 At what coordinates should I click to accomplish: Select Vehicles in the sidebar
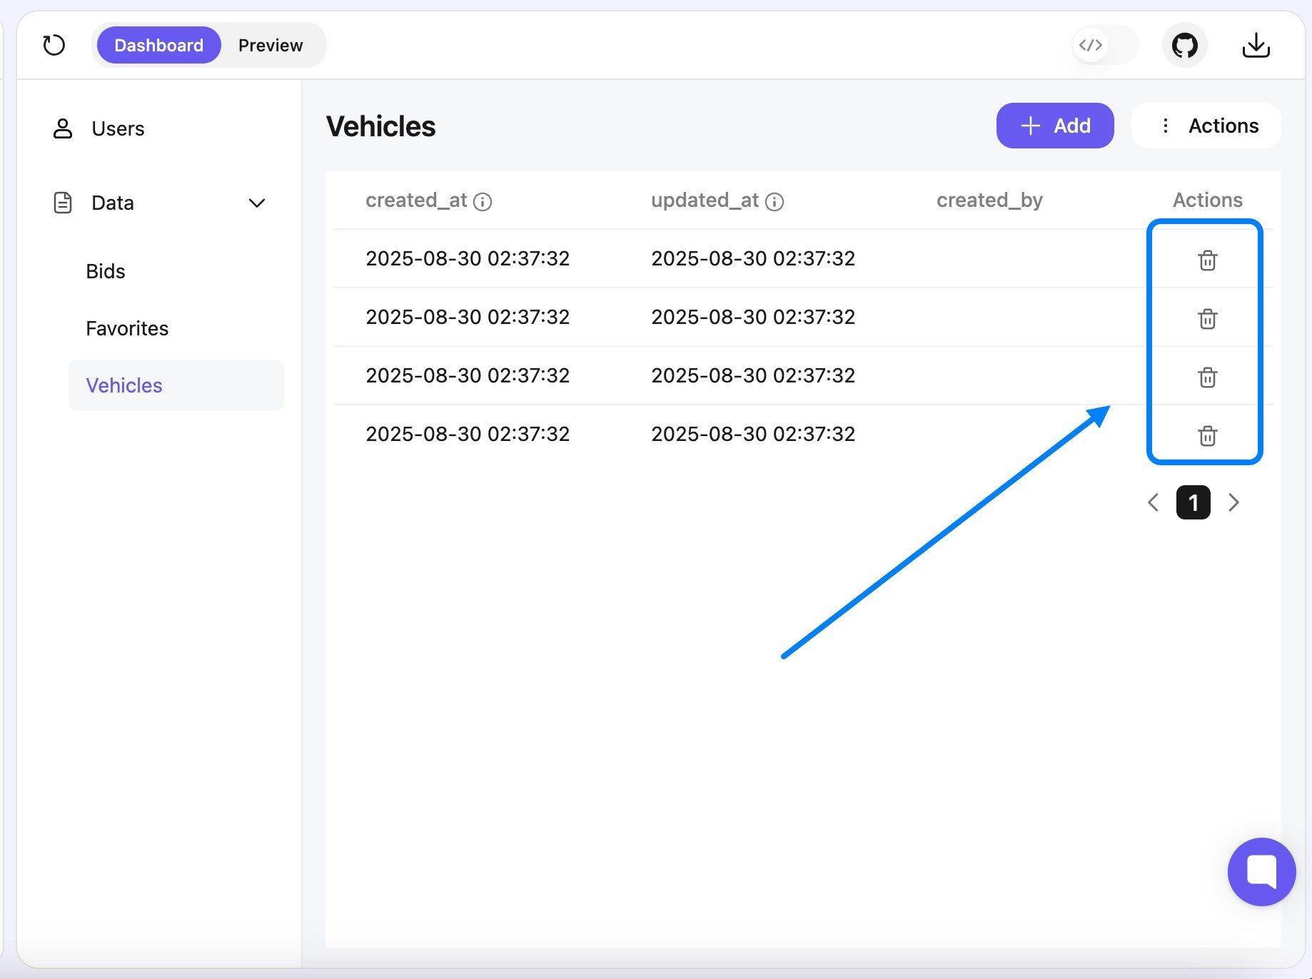[123, 385]
